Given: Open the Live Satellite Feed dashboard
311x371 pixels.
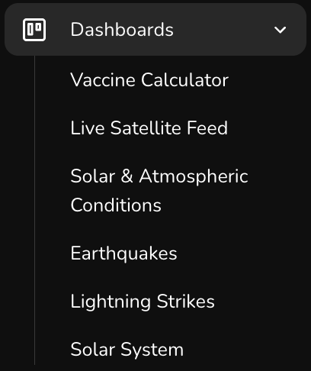Looking at the screenshot, I should tap(149, 127).
